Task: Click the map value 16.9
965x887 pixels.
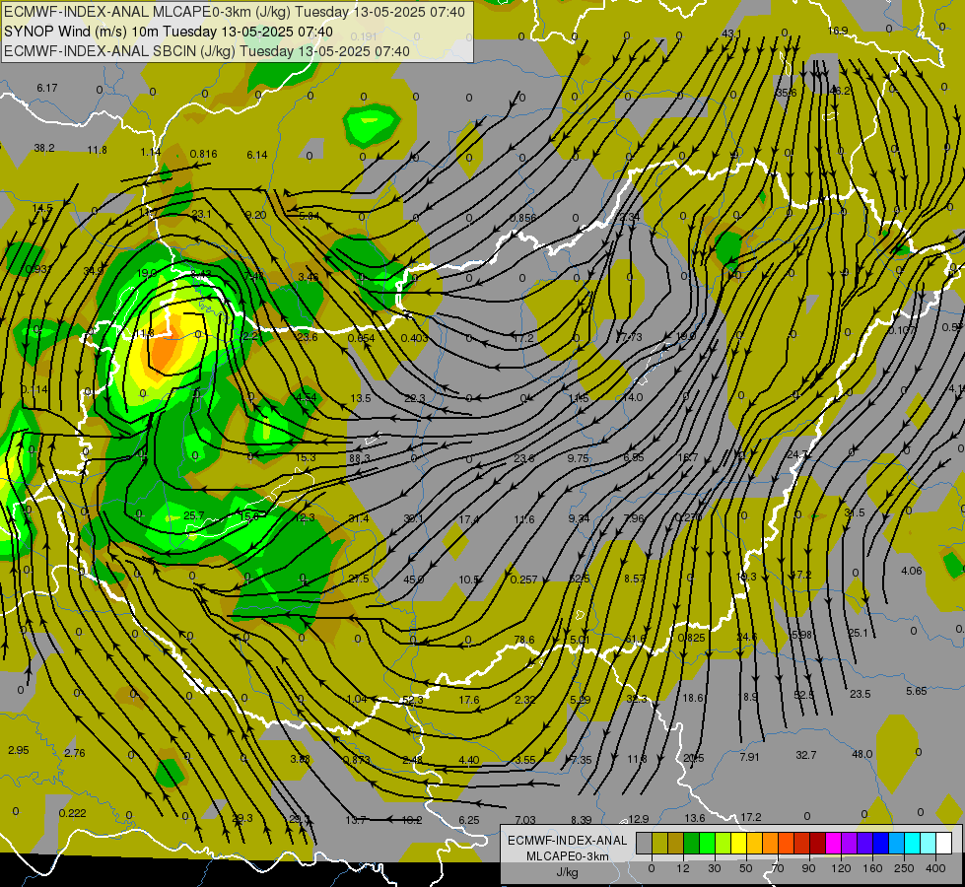Action: point(838,31)
